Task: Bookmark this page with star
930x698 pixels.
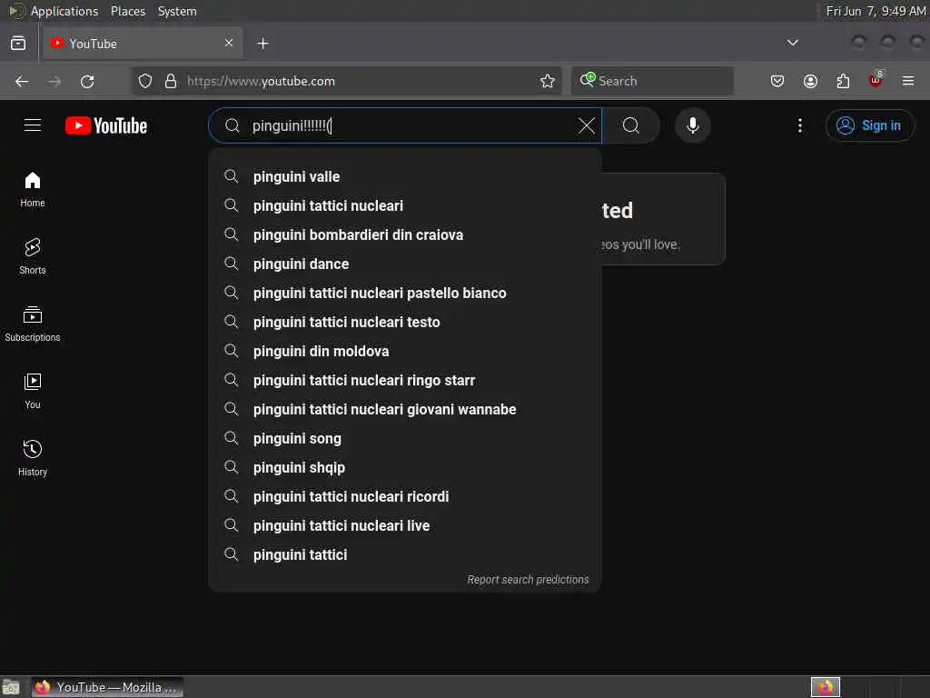Action: pos(548,81)
